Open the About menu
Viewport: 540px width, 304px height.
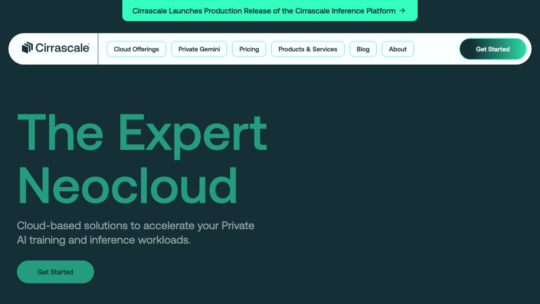tap(398, 49)
